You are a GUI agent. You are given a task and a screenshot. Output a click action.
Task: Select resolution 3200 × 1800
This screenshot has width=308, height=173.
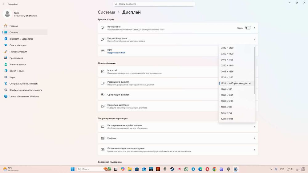click(237, 54)
